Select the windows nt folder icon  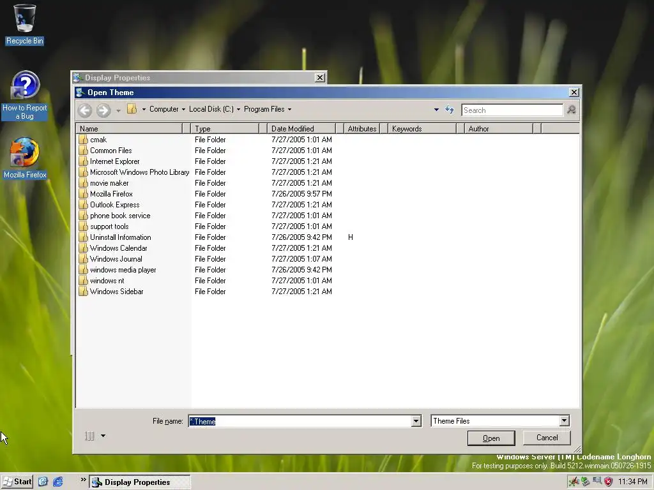[x=84, y=281]
